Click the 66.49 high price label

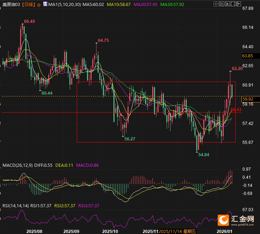pos(30,21)
